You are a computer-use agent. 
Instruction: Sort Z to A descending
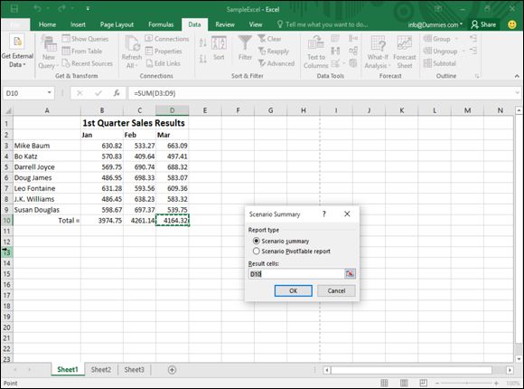click(203, 59)
